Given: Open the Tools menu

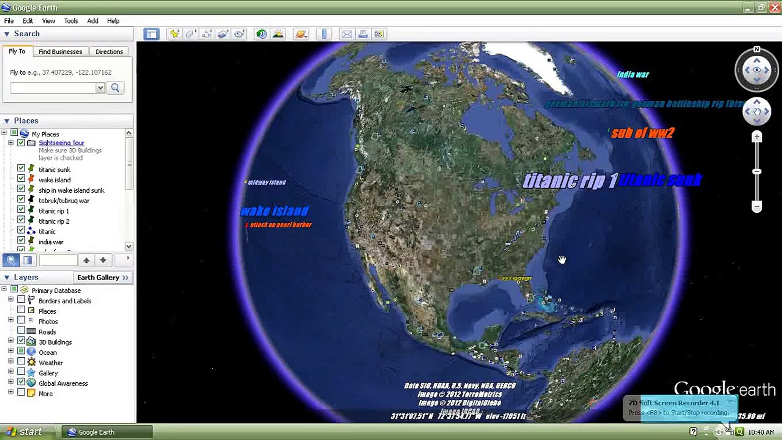Looking at the screenshot, I should point(71,21).
